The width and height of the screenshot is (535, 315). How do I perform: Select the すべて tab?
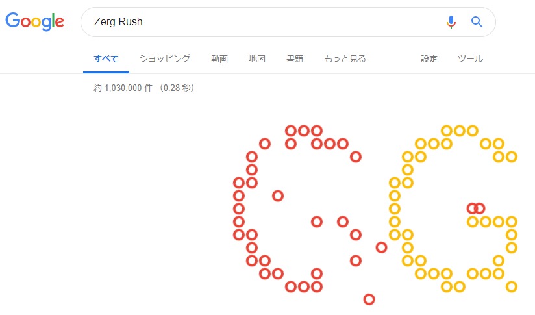point(106,58)
